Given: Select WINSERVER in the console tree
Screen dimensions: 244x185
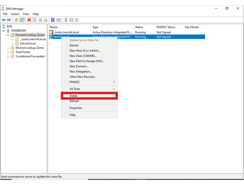Looking at the screenshot, I should [x=18, y=31].
